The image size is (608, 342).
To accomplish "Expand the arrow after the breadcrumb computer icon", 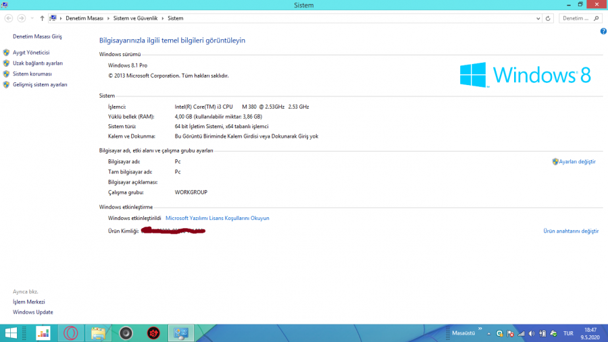I will pyautogui.click(x=61, y=18).
